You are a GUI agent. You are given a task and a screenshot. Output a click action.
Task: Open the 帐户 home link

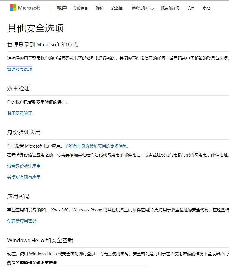click(62, 8)
